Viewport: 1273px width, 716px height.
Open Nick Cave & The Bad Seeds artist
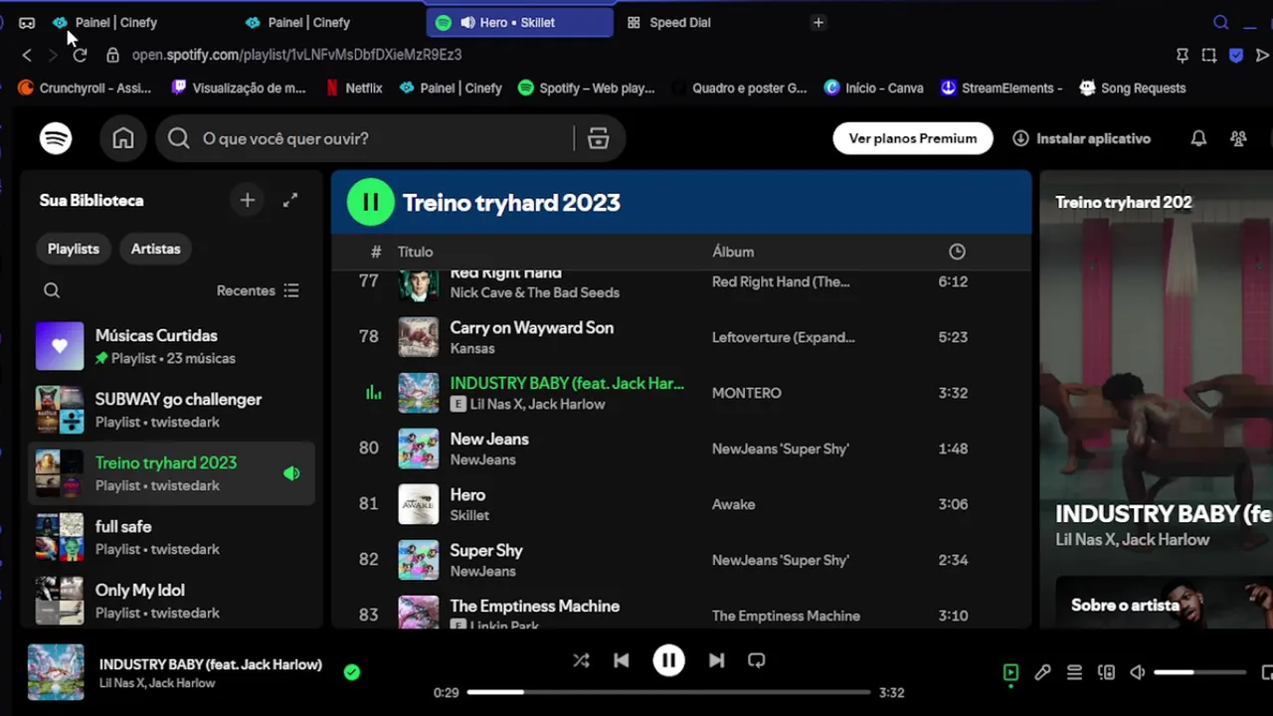click(535, 292)
